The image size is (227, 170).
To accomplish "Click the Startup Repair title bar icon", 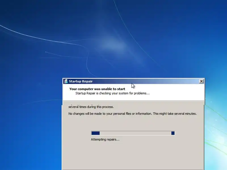I will click(x=66, y=81).
